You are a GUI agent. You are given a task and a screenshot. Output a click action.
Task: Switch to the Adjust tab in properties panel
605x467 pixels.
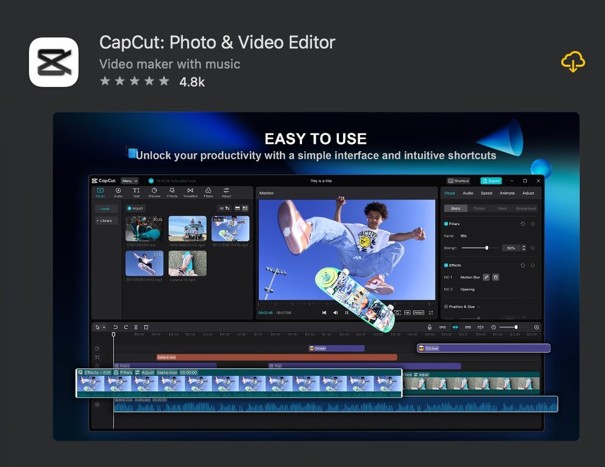[528, 193]
